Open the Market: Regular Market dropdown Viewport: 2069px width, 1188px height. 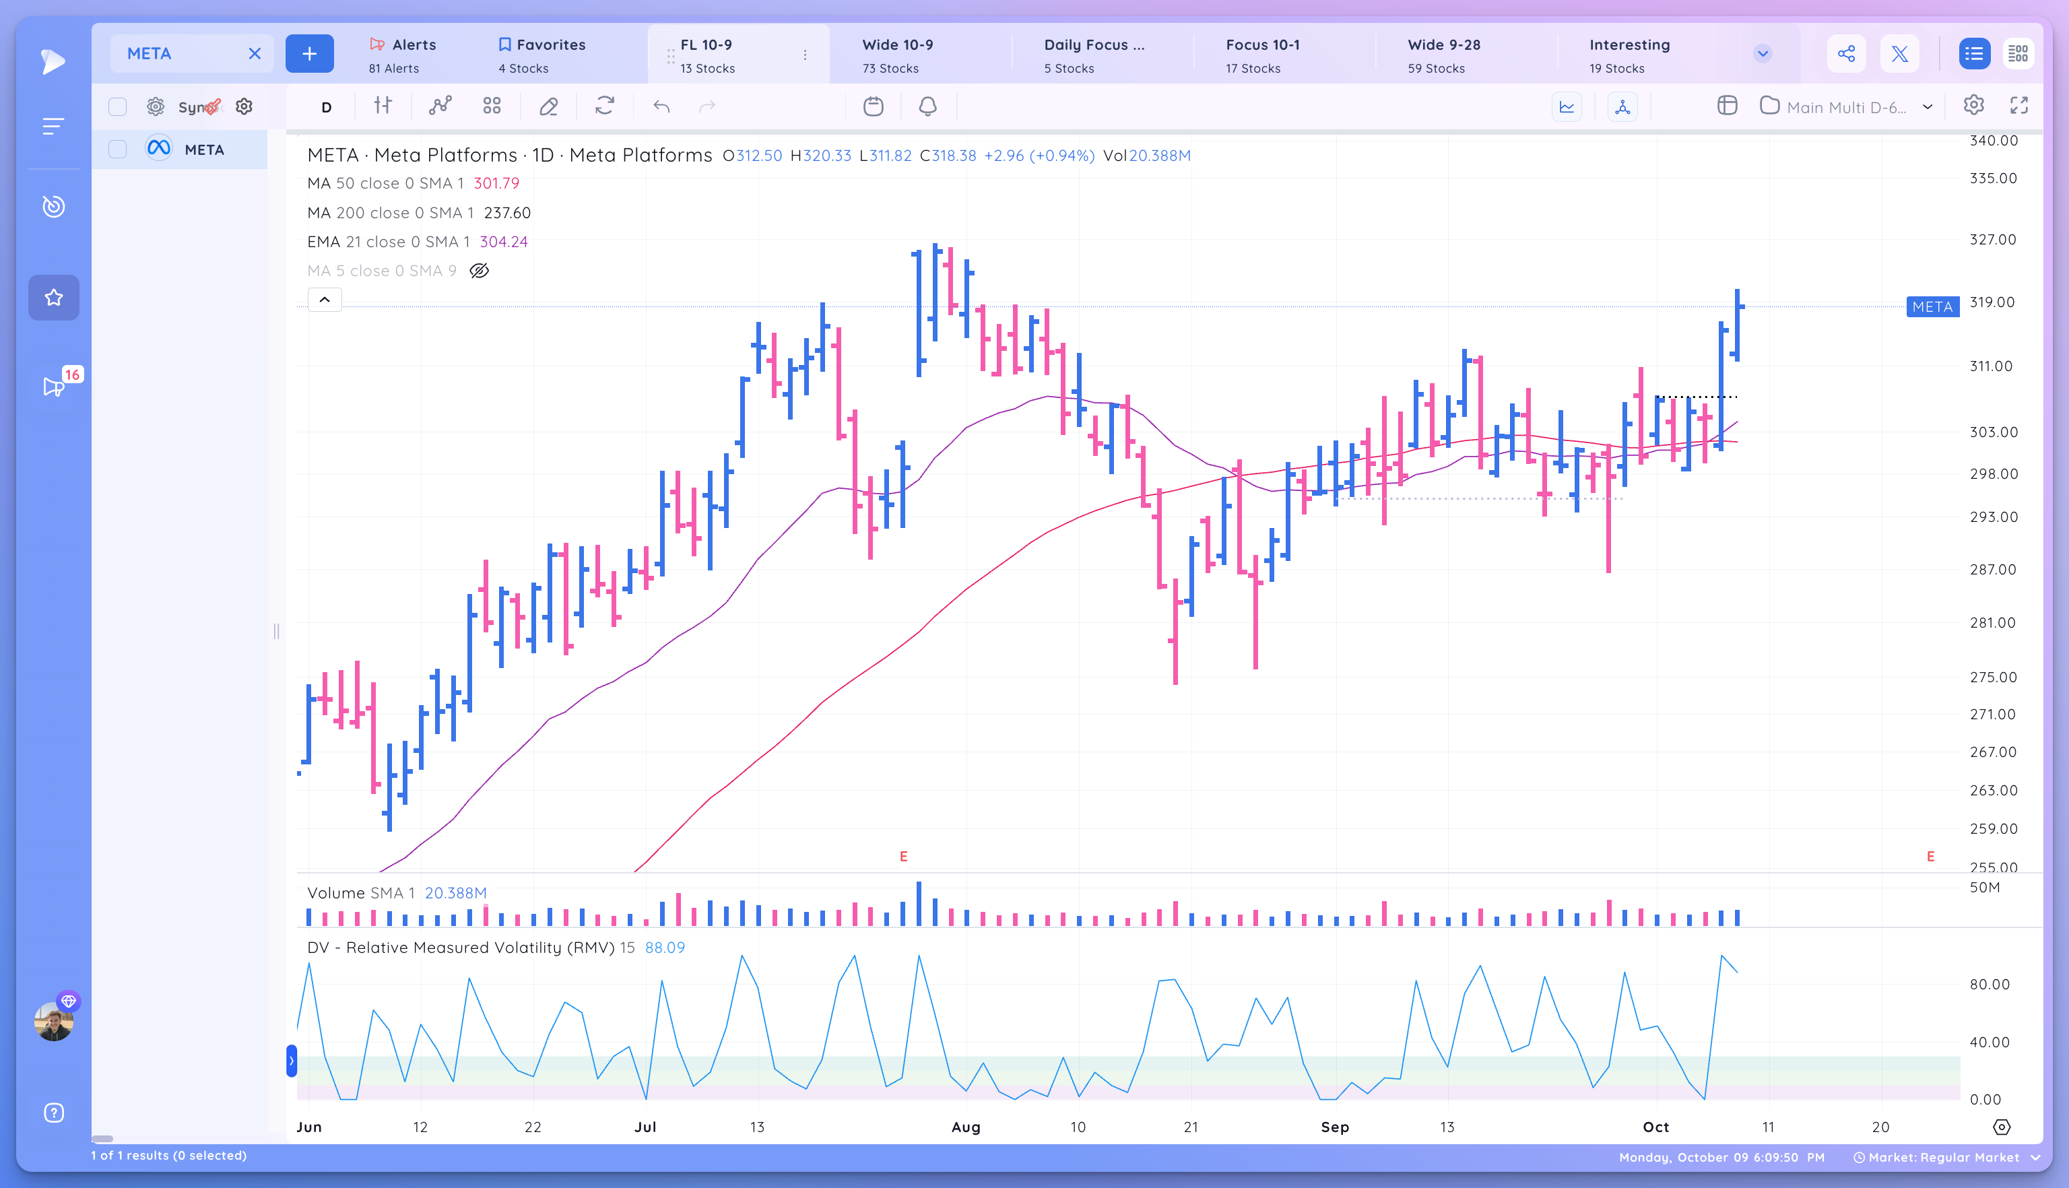point(1946,1157)
